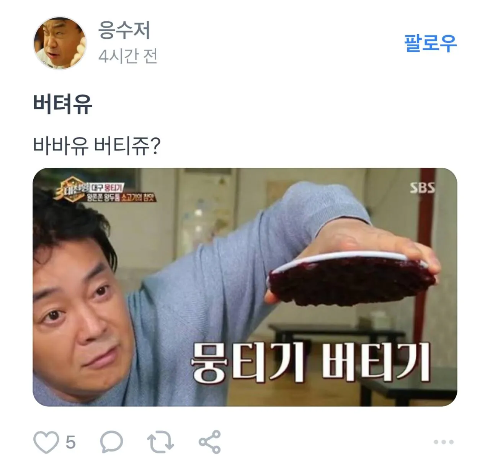
Task: Repost using the circular arrows icon
Action: point(161,442)
